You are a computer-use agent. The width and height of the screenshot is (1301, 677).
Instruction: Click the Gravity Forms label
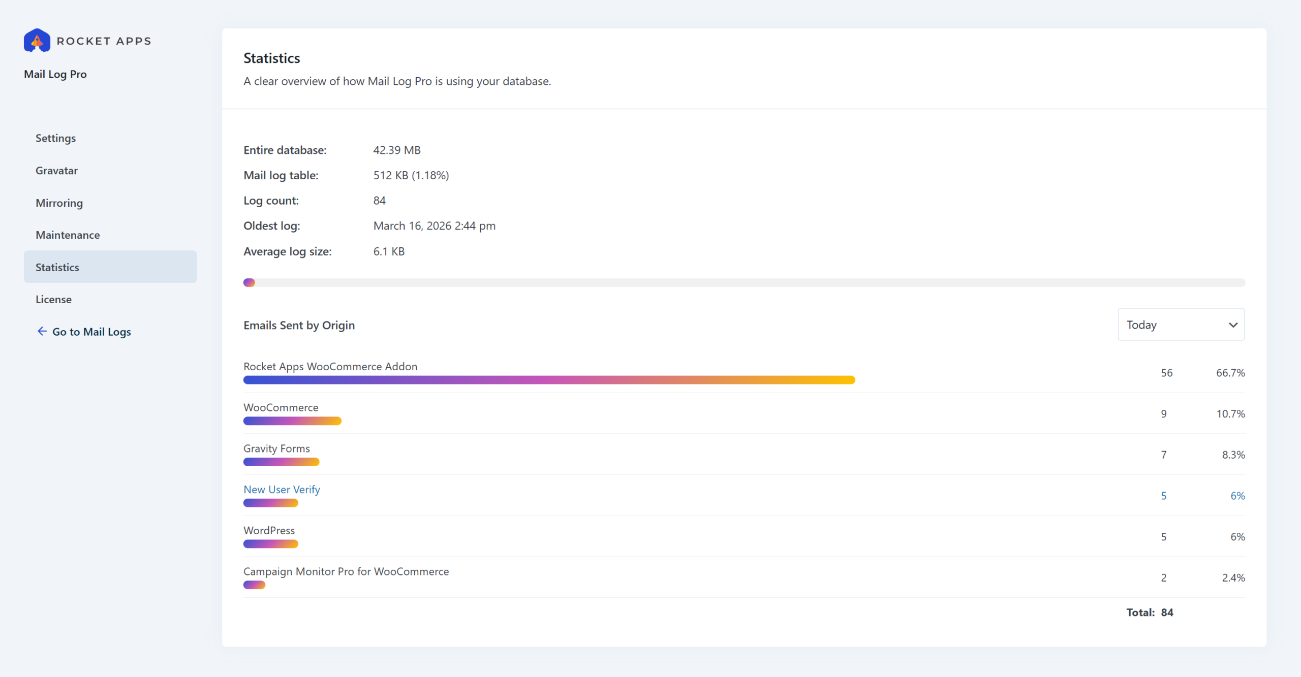tap(276, 448)
